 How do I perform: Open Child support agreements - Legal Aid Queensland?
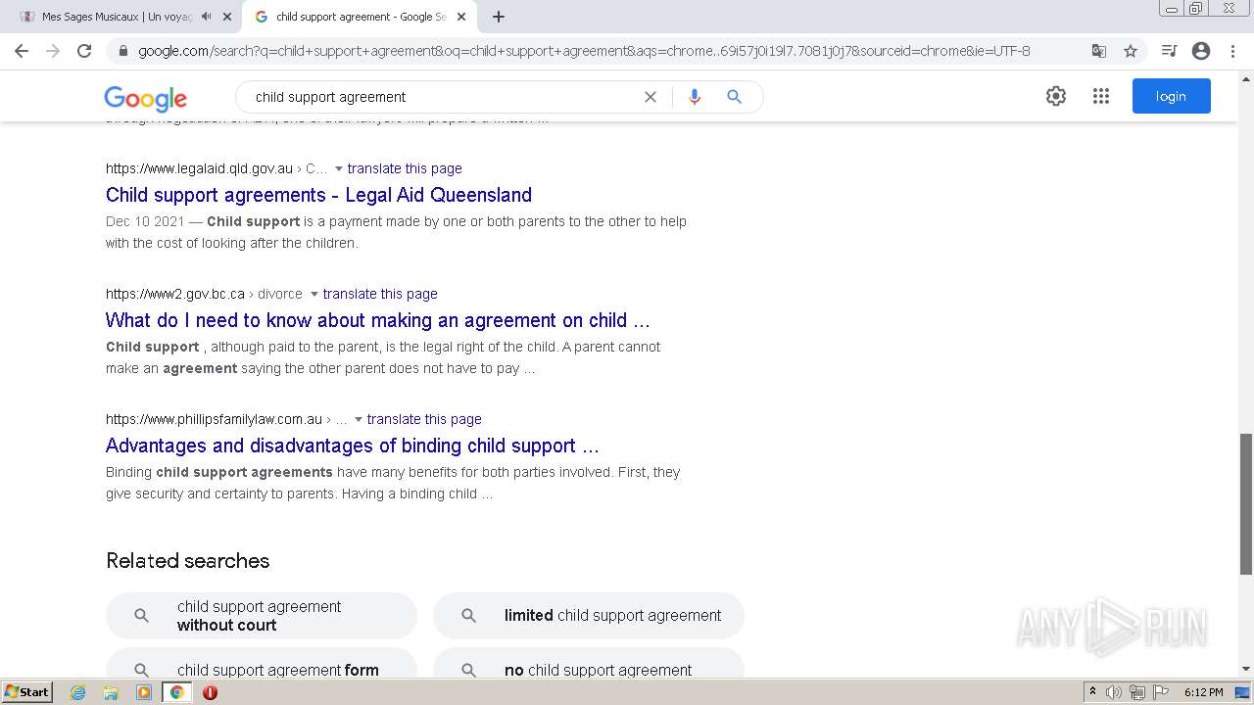tap(318, 195)
